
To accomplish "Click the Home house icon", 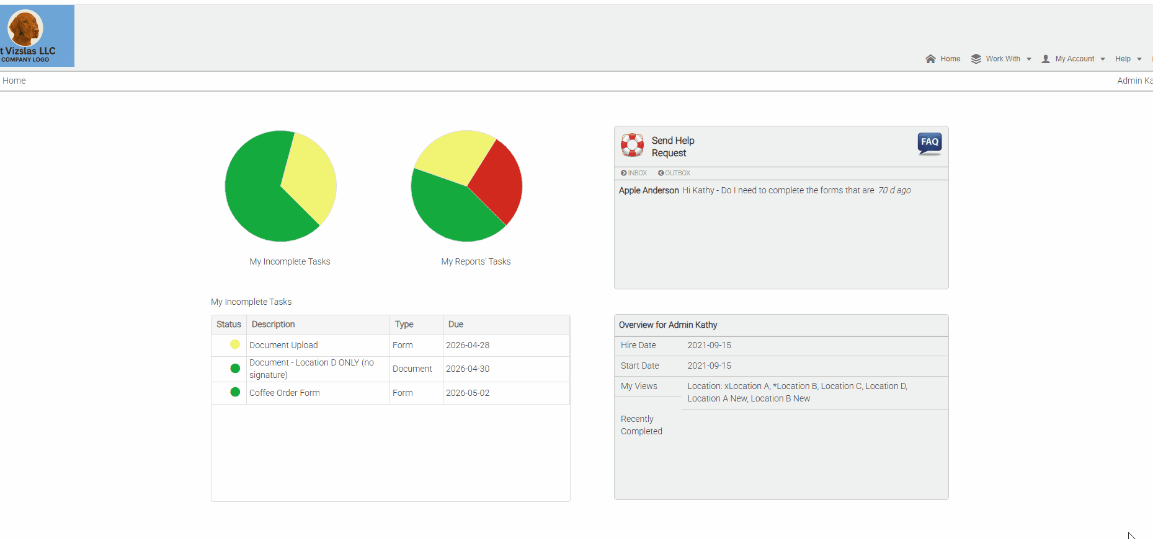I will pyautogui.click(x=930, y=59).
